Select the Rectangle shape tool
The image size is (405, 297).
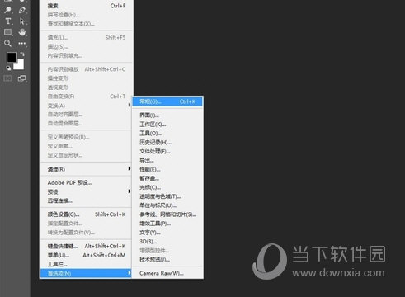click(7, 32)
